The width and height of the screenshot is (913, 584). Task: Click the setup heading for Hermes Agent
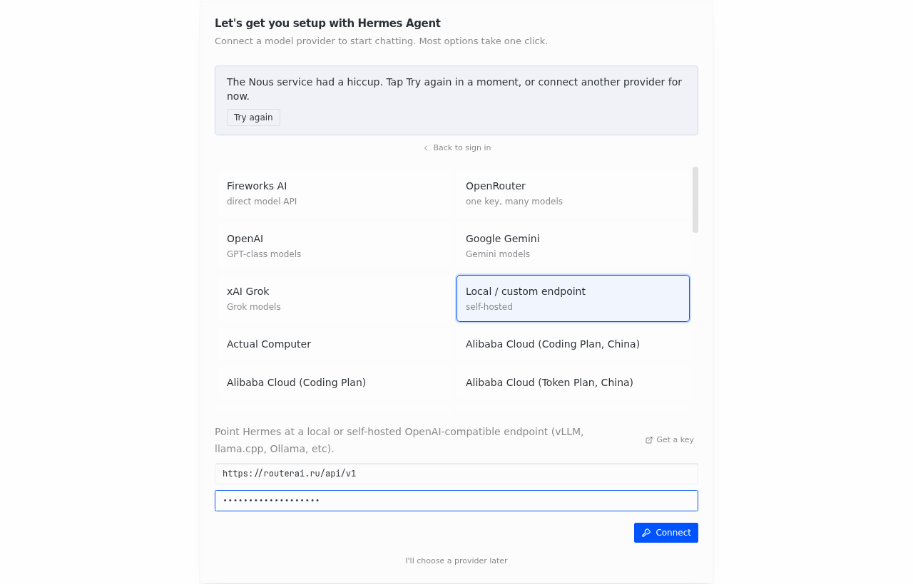[327, 24]
